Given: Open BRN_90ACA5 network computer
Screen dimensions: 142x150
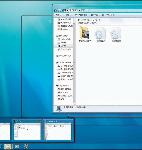Looking at the screenshot, I should [64, 89].
